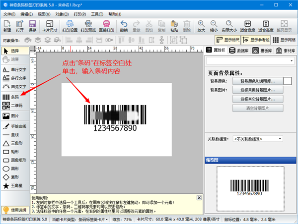Switch to the 模板库 tab
298x224 pixels.
(262, 50)
